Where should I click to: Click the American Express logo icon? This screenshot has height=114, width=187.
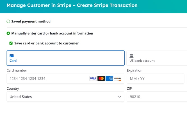pyautogui.click(x=109, y=78)
